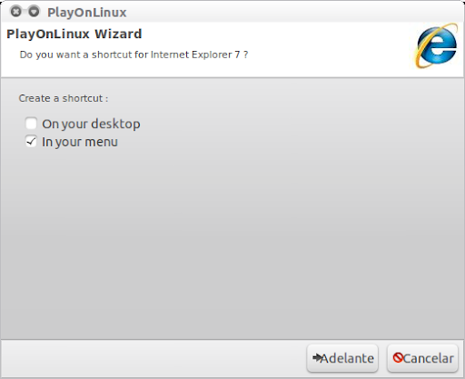Screen dimensions: 465x379
Task: Close the PlayOnLinux window with X icon
Action: [16, 12]
